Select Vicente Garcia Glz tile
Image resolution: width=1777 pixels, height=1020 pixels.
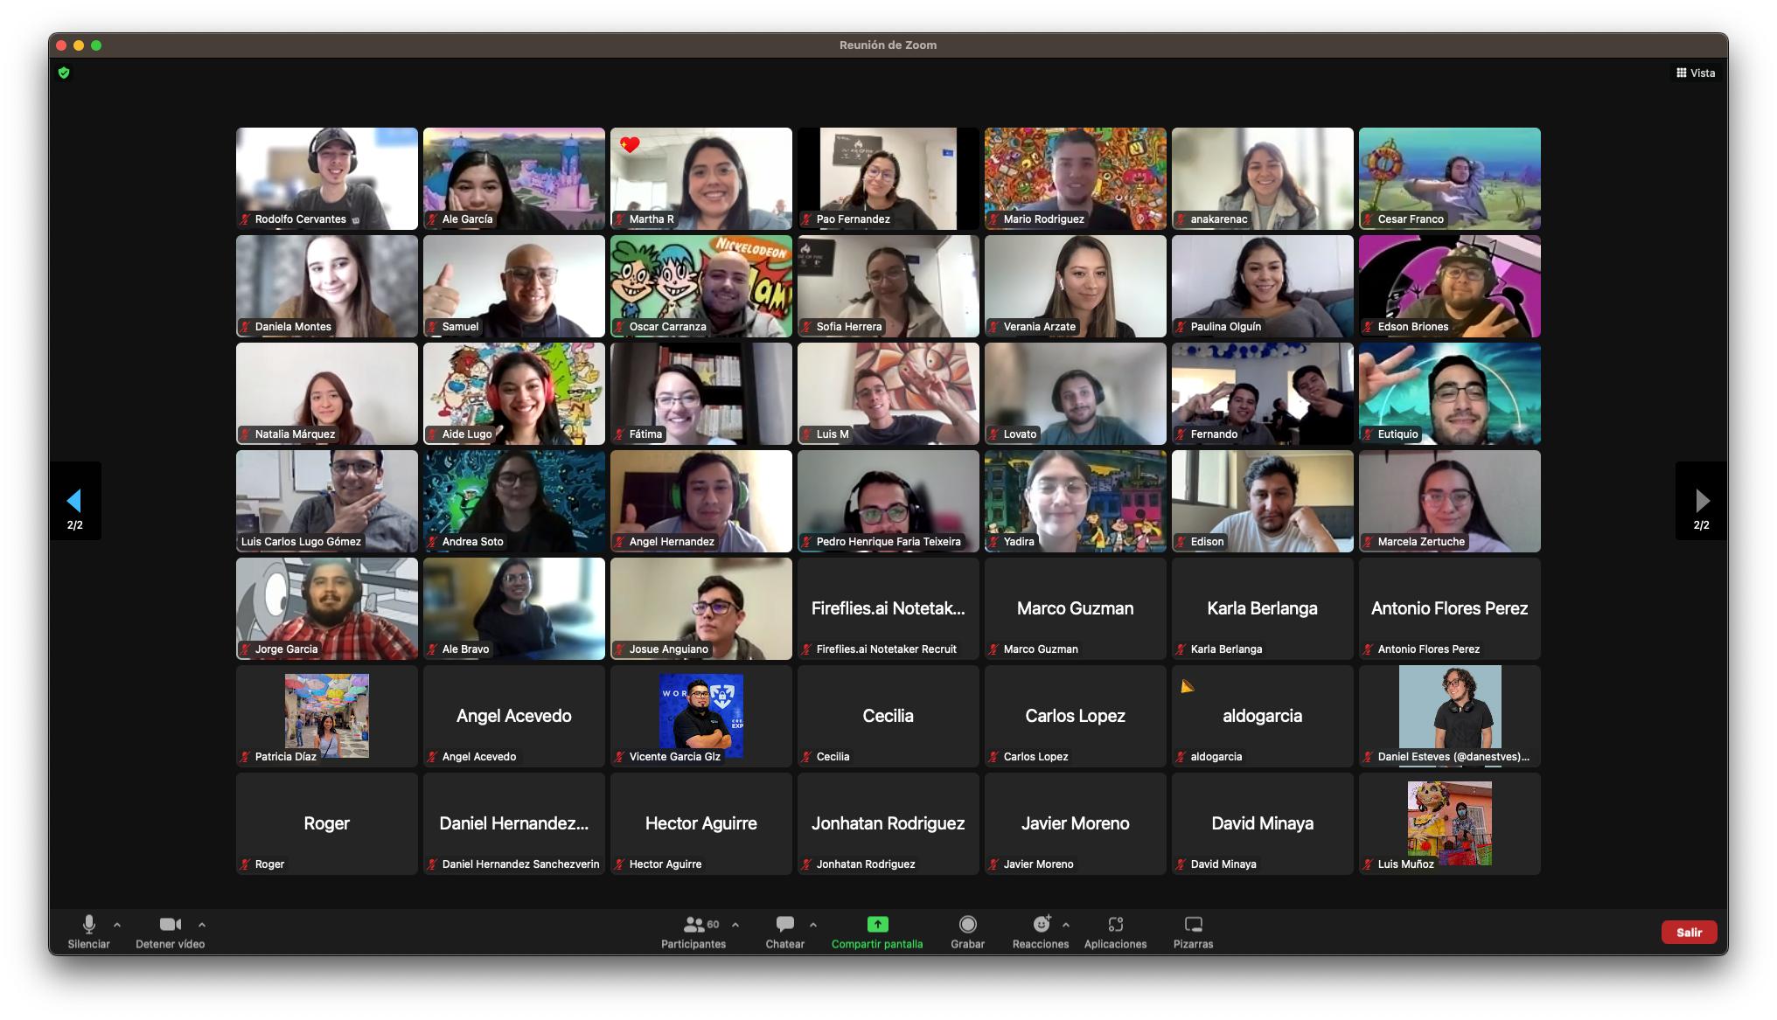(701, 716)
